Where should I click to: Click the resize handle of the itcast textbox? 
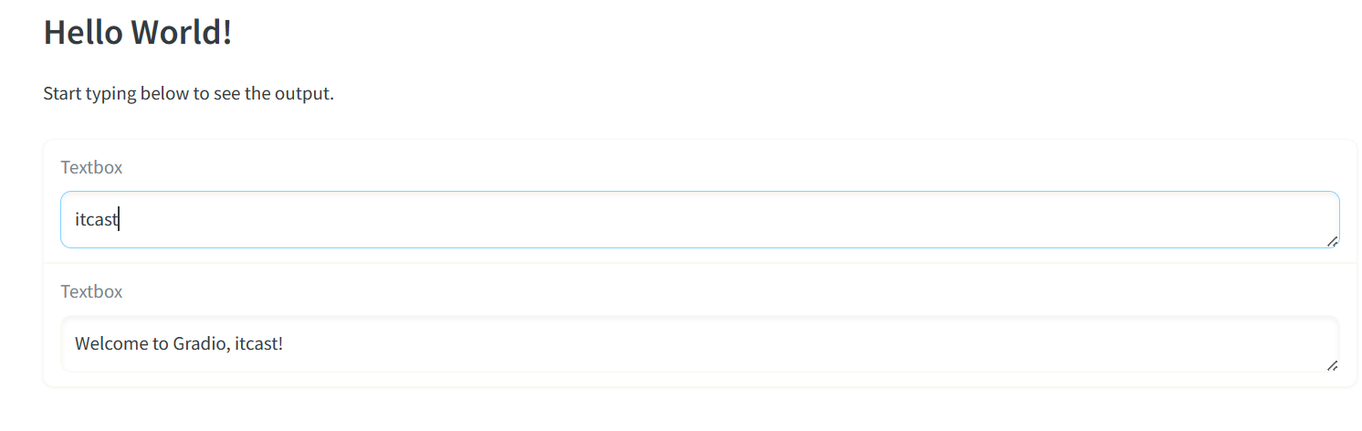click(1332, 241)
